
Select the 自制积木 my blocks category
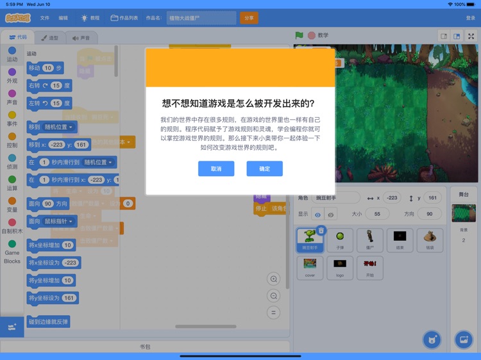(x=12, y=226)
